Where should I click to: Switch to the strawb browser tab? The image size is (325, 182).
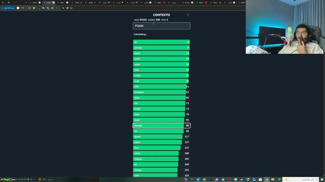point(36,3)
